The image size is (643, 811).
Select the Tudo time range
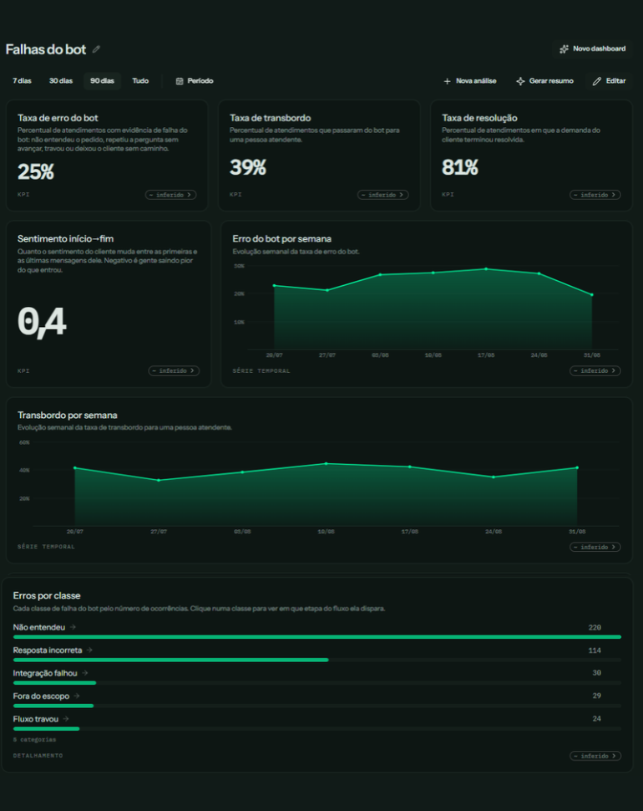(x=140, y=81)
